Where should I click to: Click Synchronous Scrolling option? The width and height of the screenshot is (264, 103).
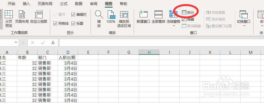point(215,19)
